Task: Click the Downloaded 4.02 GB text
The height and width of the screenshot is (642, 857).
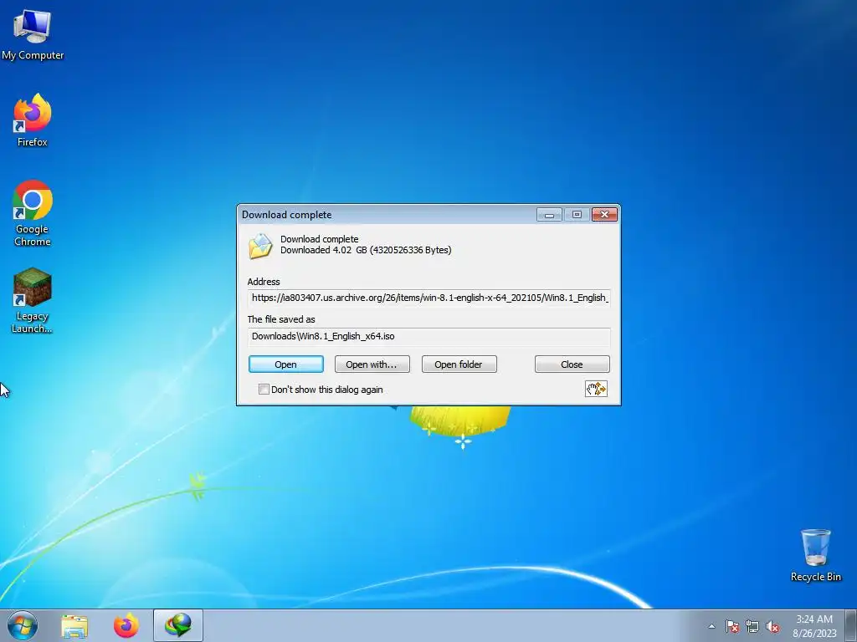Action: (366, 250)
